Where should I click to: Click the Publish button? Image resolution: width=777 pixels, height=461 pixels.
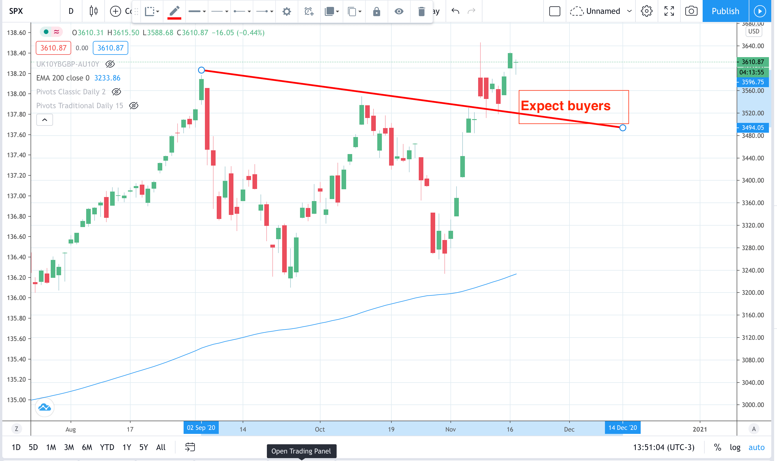click(725, 11)
